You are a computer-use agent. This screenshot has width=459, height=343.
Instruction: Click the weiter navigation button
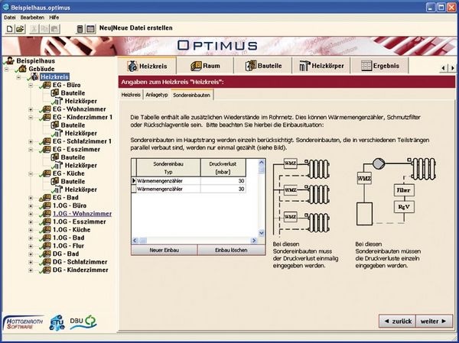[435, 322]
